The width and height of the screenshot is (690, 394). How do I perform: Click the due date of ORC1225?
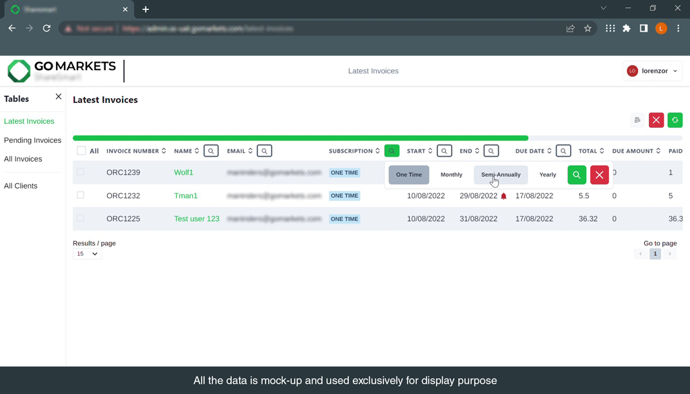pos(534,218)
